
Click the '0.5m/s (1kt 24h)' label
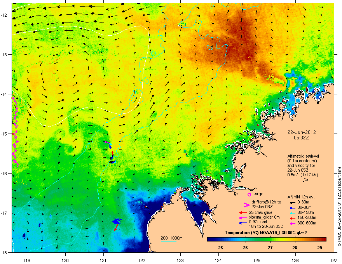[303, 175]
